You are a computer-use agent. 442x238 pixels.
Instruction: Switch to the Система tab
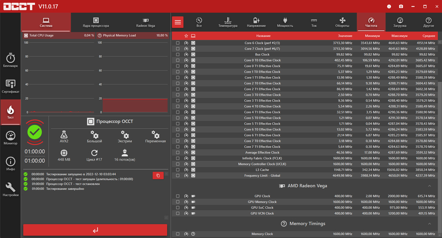(x=46, y=22)
